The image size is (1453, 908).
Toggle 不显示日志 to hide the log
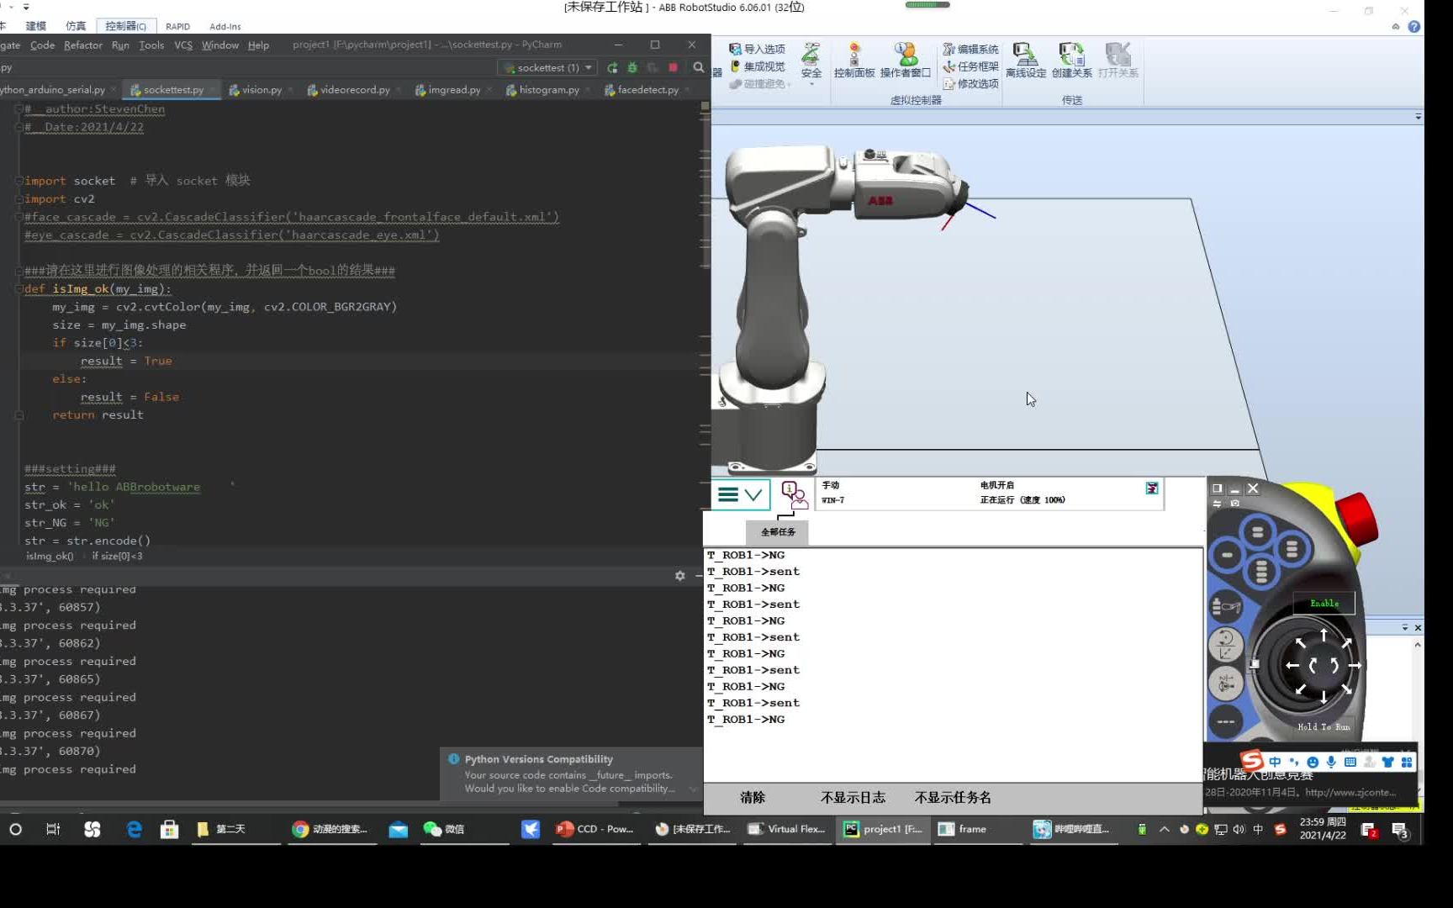click(x=852, y=797)
